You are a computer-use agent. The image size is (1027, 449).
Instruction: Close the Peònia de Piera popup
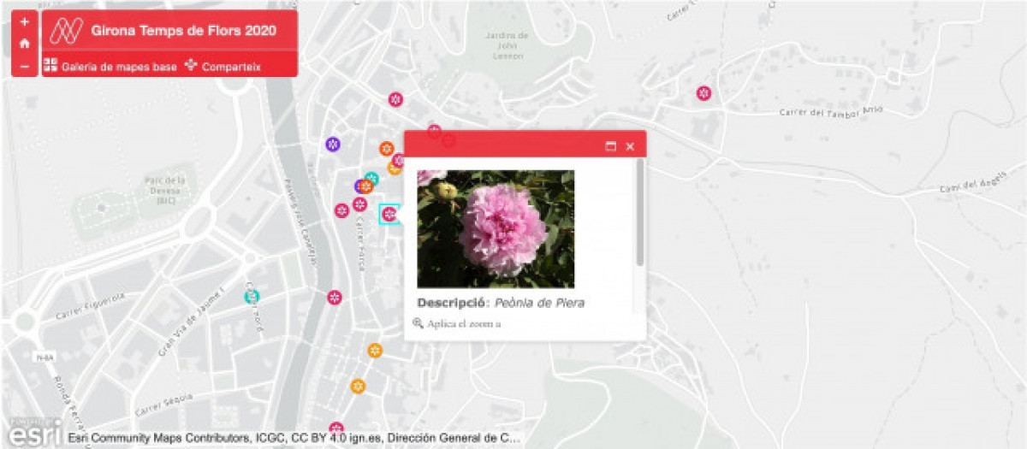(630, 146)
